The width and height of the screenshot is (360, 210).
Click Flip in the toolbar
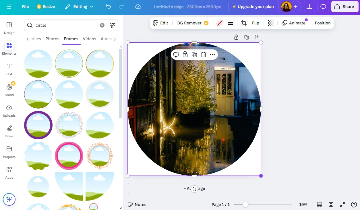[256, 23]
